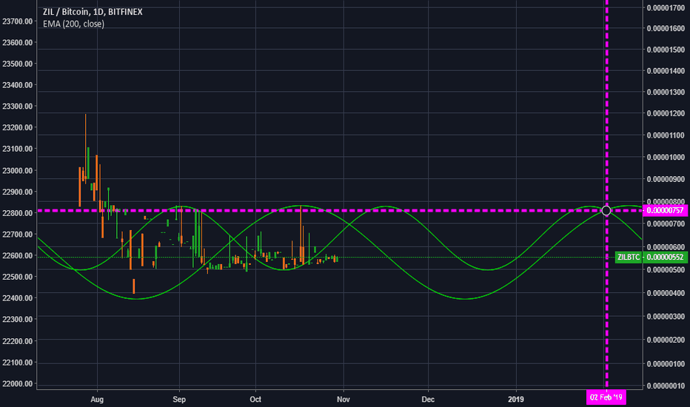Screen dimensions: 690x407
Task: Click the tall orange candle in mid-October
Action: click(301, 235)
